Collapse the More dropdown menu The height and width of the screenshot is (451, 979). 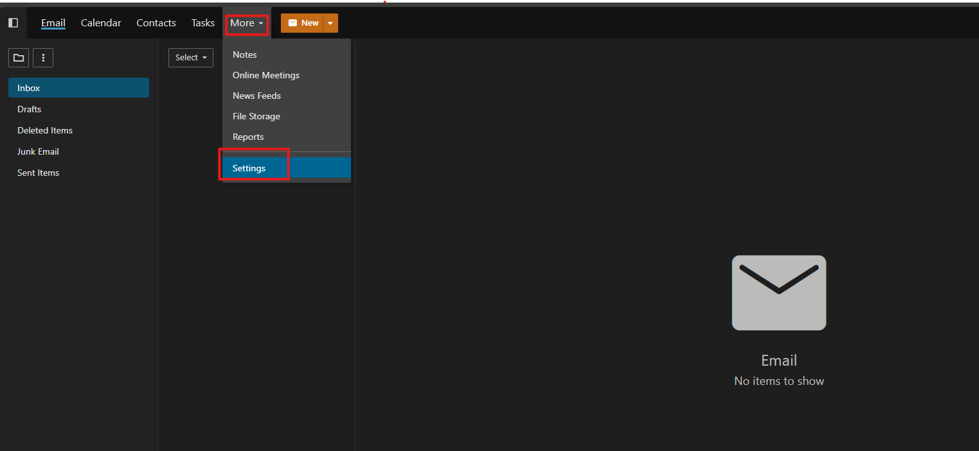pyautogui.click(x=247, y=23)
